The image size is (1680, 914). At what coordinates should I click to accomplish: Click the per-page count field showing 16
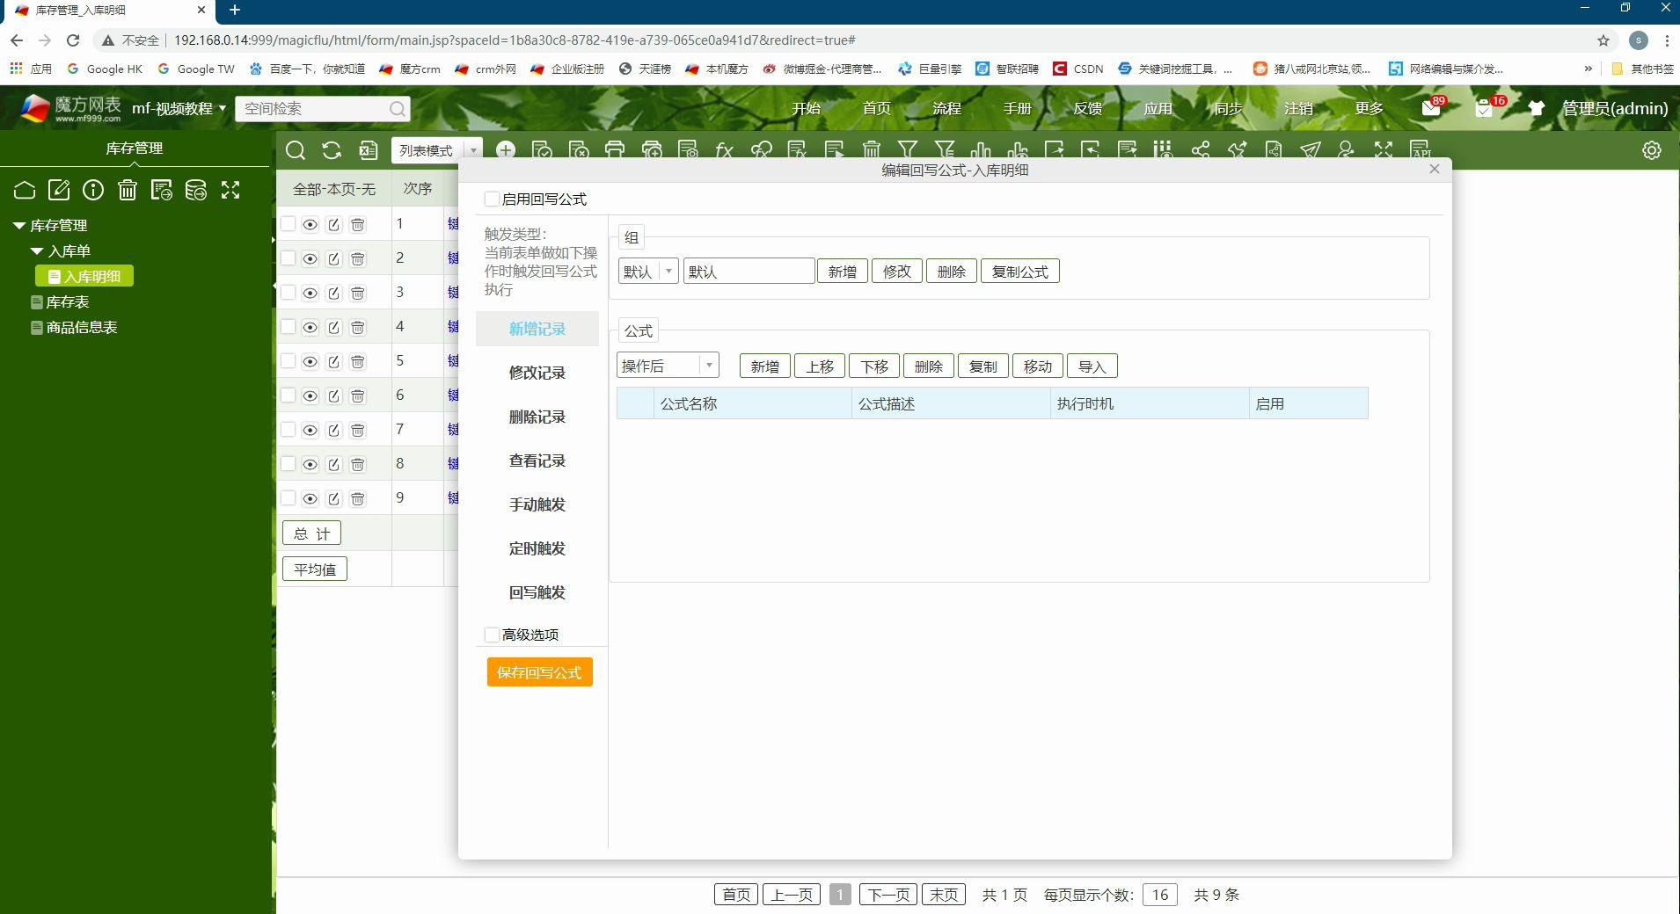[x=1160, y=895]
